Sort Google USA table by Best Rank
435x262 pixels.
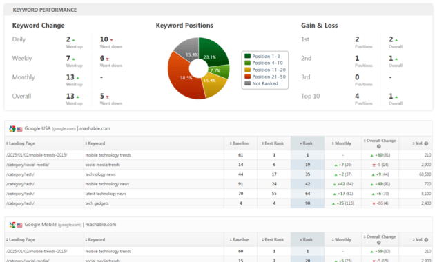(273, 143)
